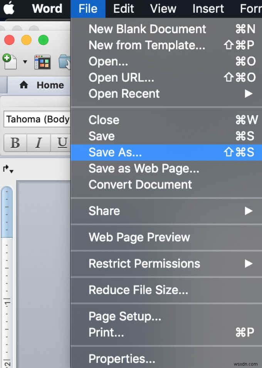Open the Word Document Gallery icon
Screen dimensions: 262x368
coord(42,62)
